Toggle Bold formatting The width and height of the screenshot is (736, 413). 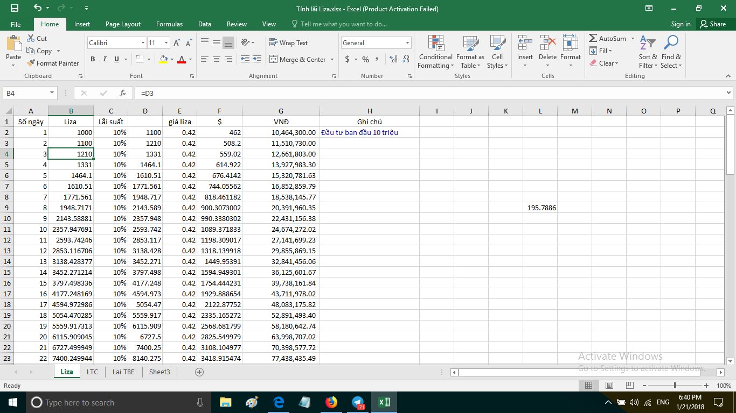(x=93, y=60)
